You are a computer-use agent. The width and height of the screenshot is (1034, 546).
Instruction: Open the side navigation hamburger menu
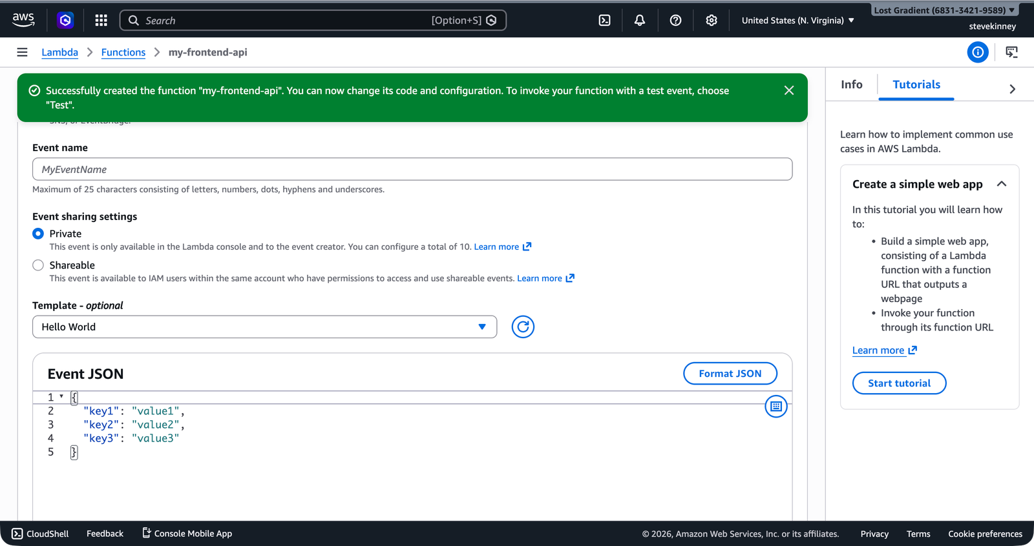pyautogui.click(x=22, y=52)
